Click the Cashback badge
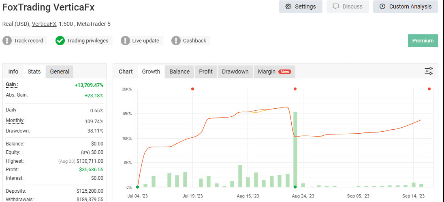444x202 pixels. point(190,41)
